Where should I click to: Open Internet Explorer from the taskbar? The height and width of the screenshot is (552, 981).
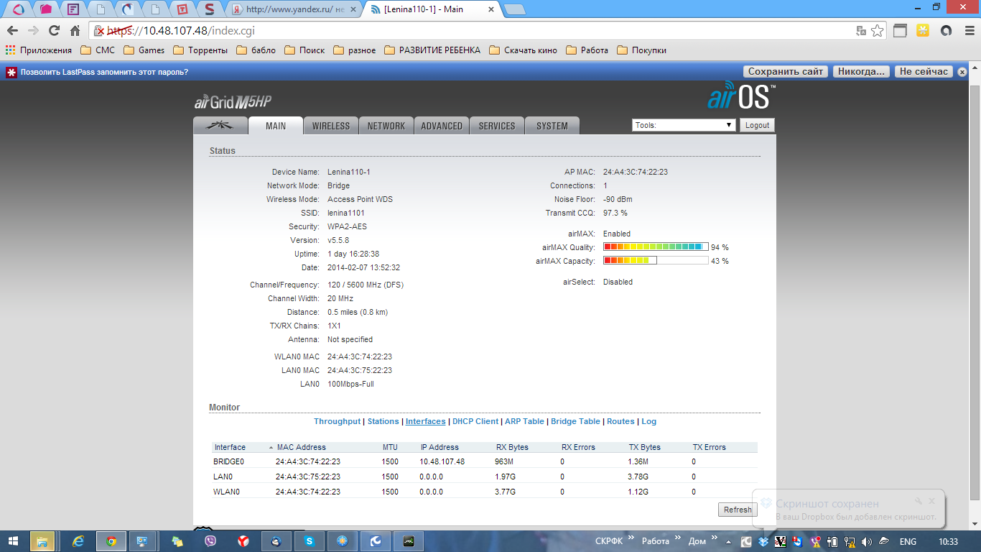point(79,541)
